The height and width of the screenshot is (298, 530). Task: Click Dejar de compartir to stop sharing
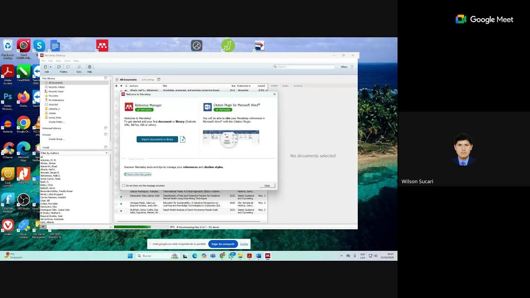coord(223,244)
